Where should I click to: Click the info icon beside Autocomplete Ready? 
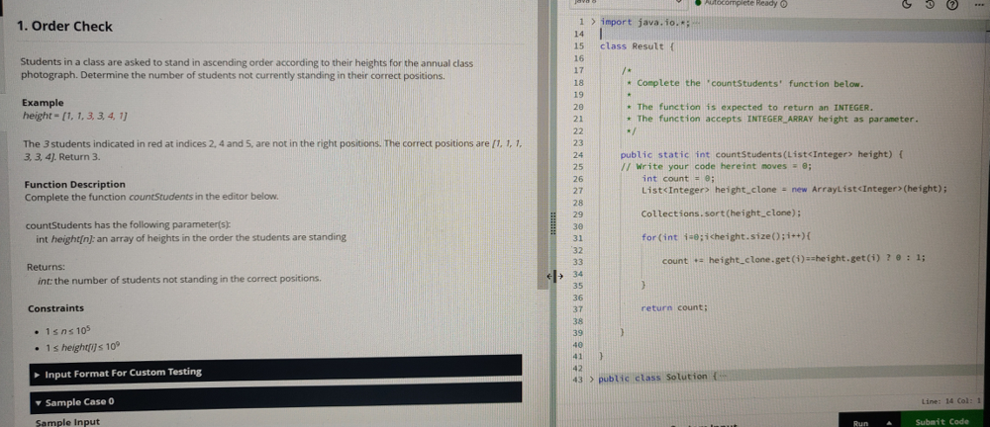coord(784,3)
